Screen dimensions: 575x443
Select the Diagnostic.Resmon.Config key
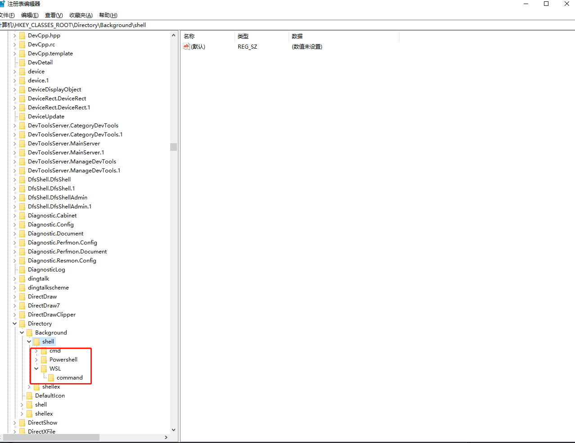(x=62, y=261)
